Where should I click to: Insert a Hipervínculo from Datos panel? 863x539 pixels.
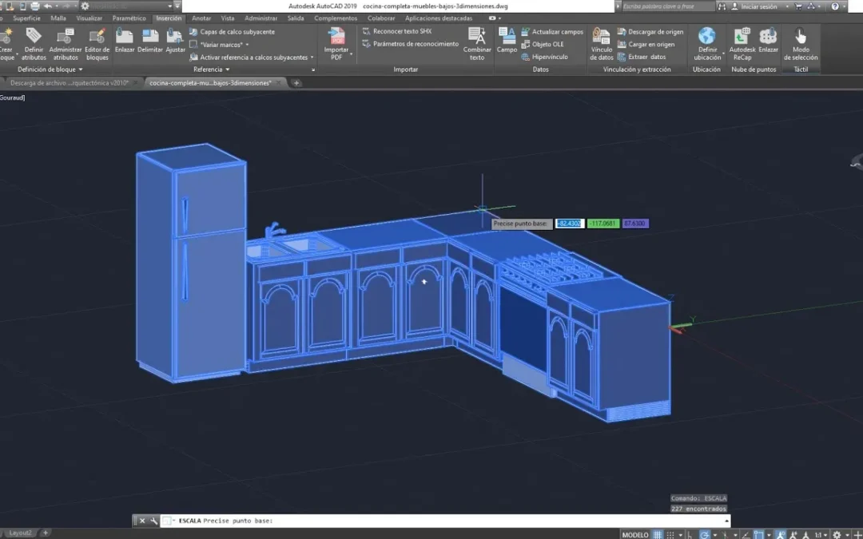point(548,57)
